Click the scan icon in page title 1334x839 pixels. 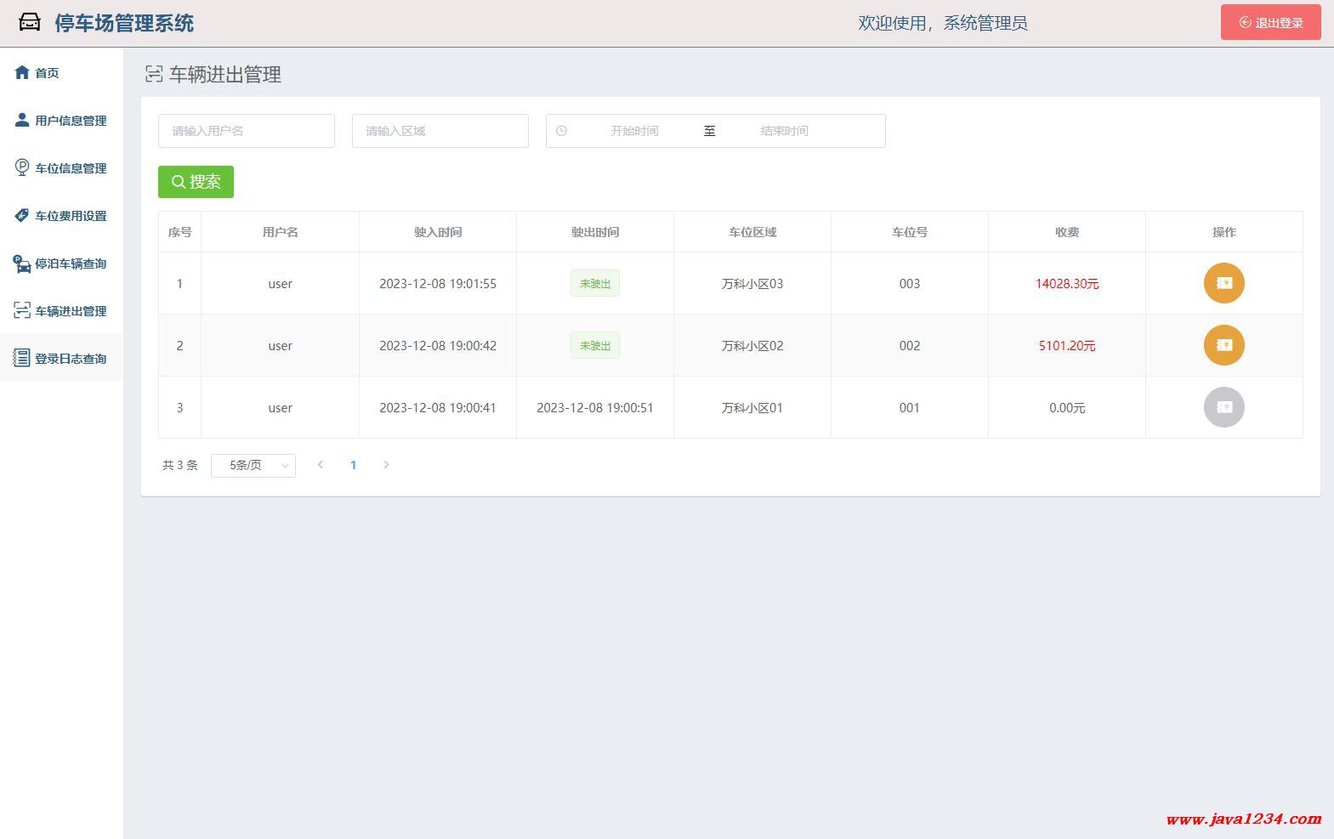[154, 75]
